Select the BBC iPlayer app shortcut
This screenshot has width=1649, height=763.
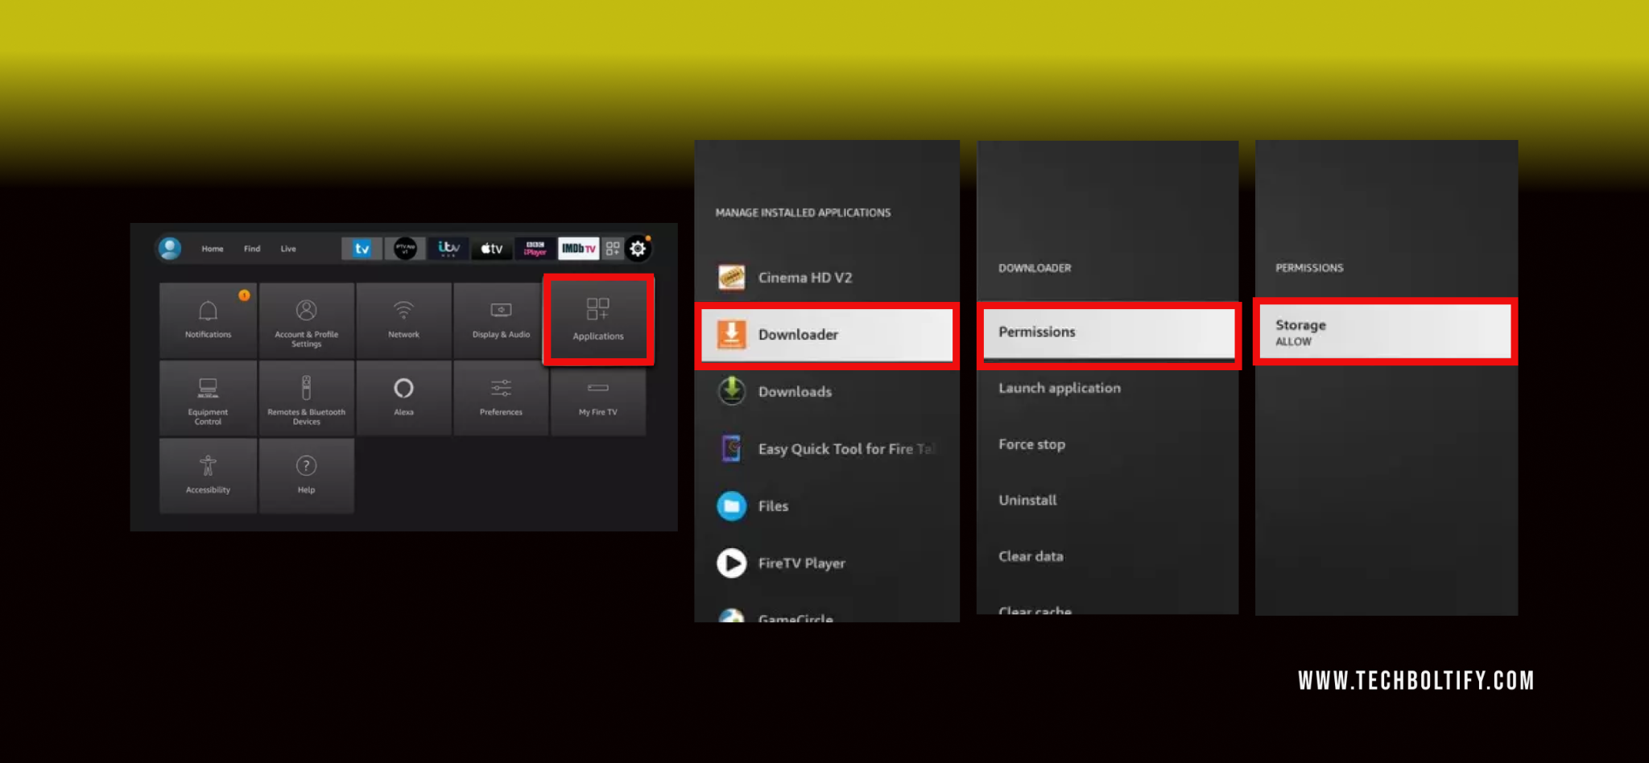tap(534, 249)
